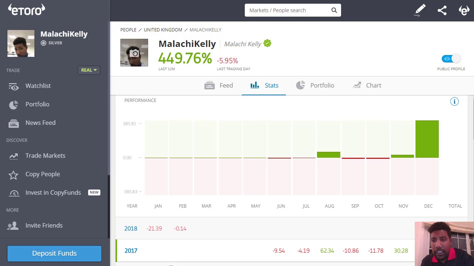Click the August green performance bar
The width and height of the screenshot is (474, 266).
click(328, 155)
